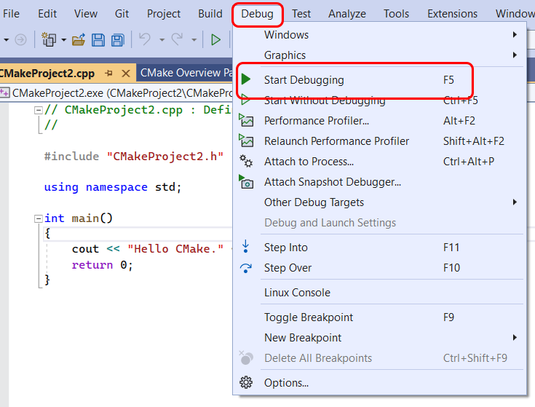535x407 pixels.
Task: Click the Start Debugging menu item
Action: (304, 80)
